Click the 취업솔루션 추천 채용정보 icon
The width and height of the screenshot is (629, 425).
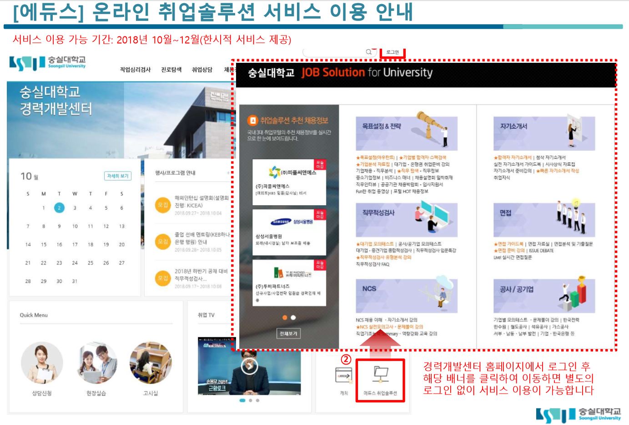coord(252,120)
